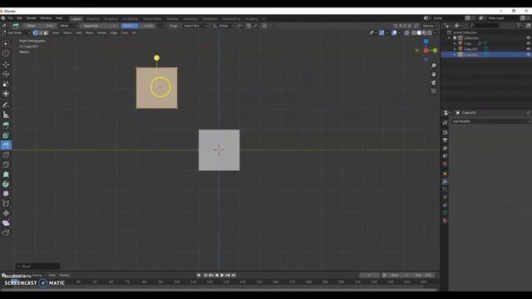Viewport: 532px width, 299px height.
Task: Open the Window menu
Action: [46, 18]
